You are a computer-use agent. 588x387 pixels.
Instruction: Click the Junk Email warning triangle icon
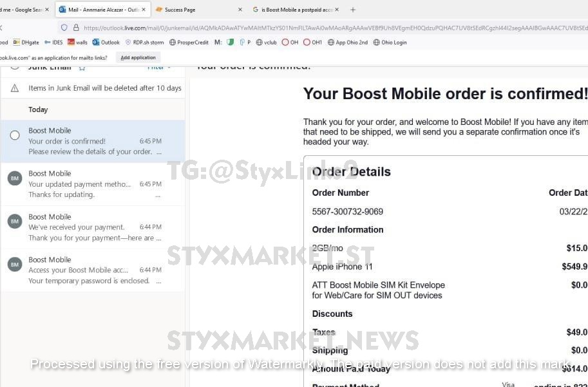pyautogui.click(x=15, y=88)
